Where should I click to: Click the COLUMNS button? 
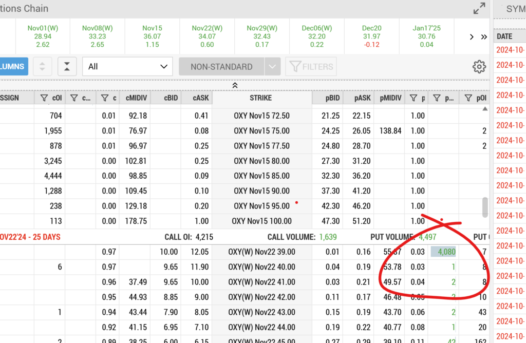[14, 66]
